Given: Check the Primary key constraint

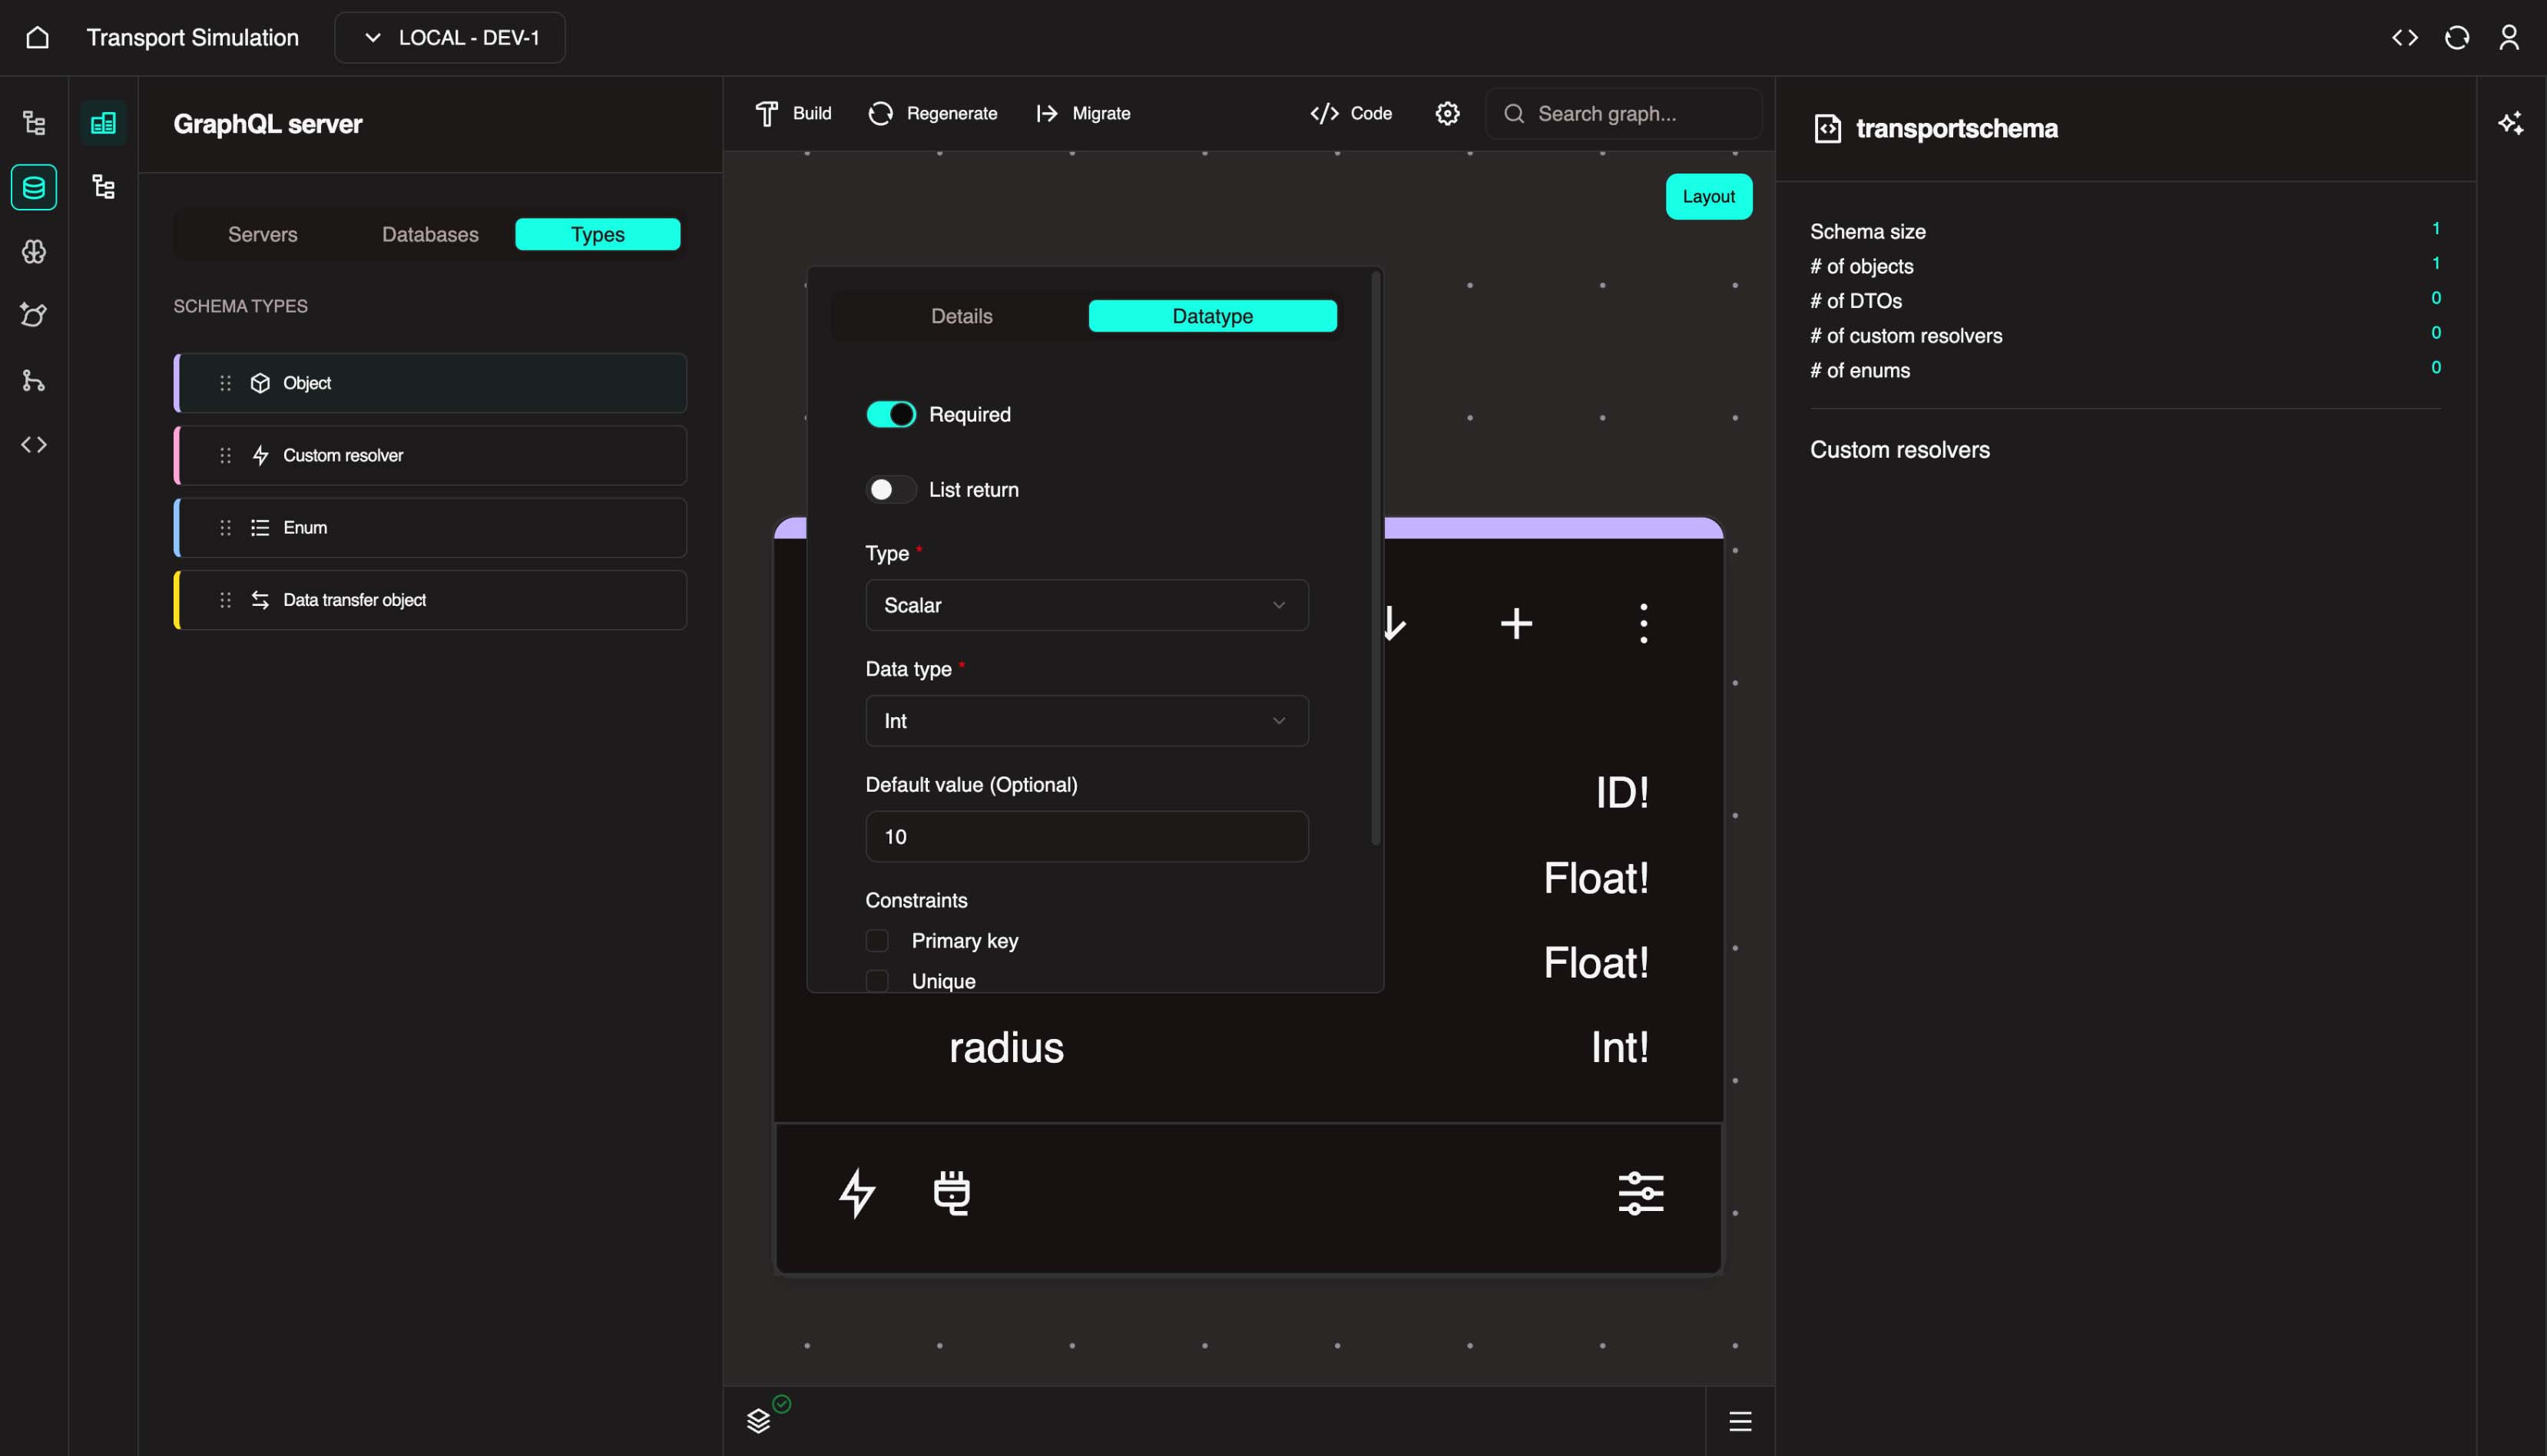Looking at the screenshot, I should [877, 941].
